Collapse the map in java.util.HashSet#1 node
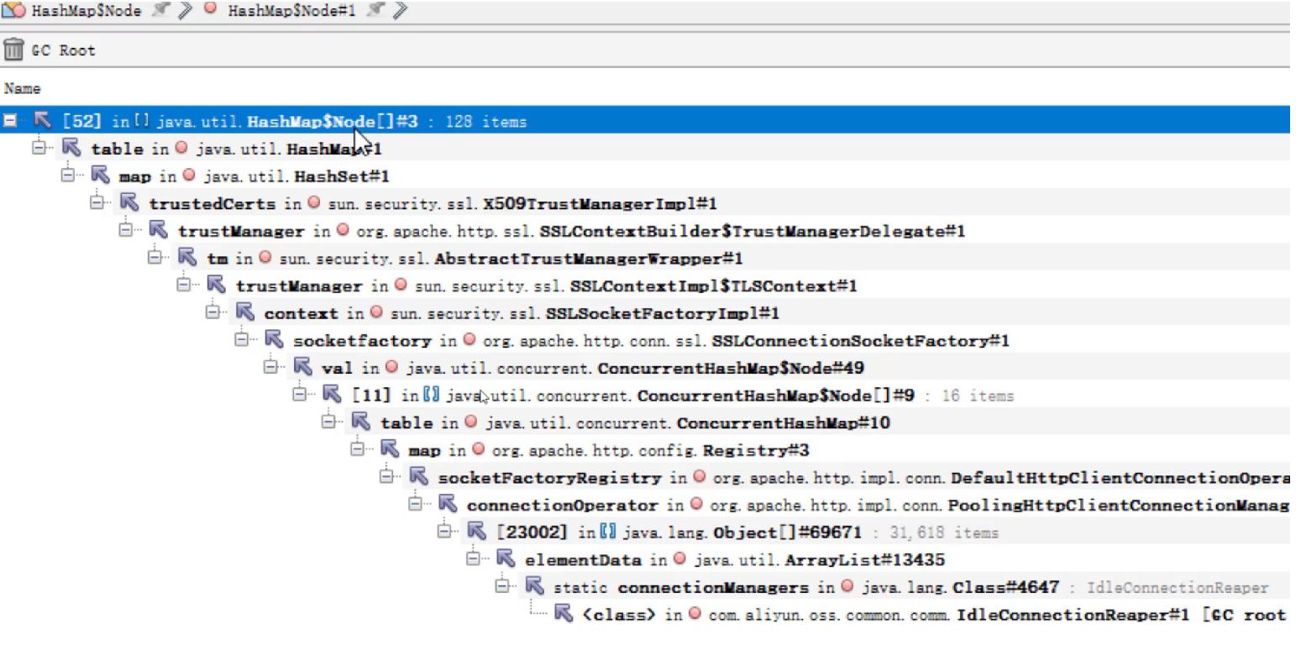This screenshot has width=1301, height=645. pos(67,176)
